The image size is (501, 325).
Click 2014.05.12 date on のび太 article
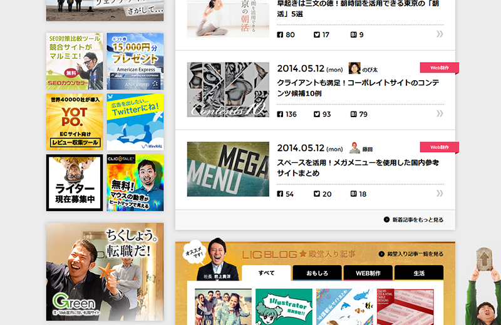coord(309,68)
